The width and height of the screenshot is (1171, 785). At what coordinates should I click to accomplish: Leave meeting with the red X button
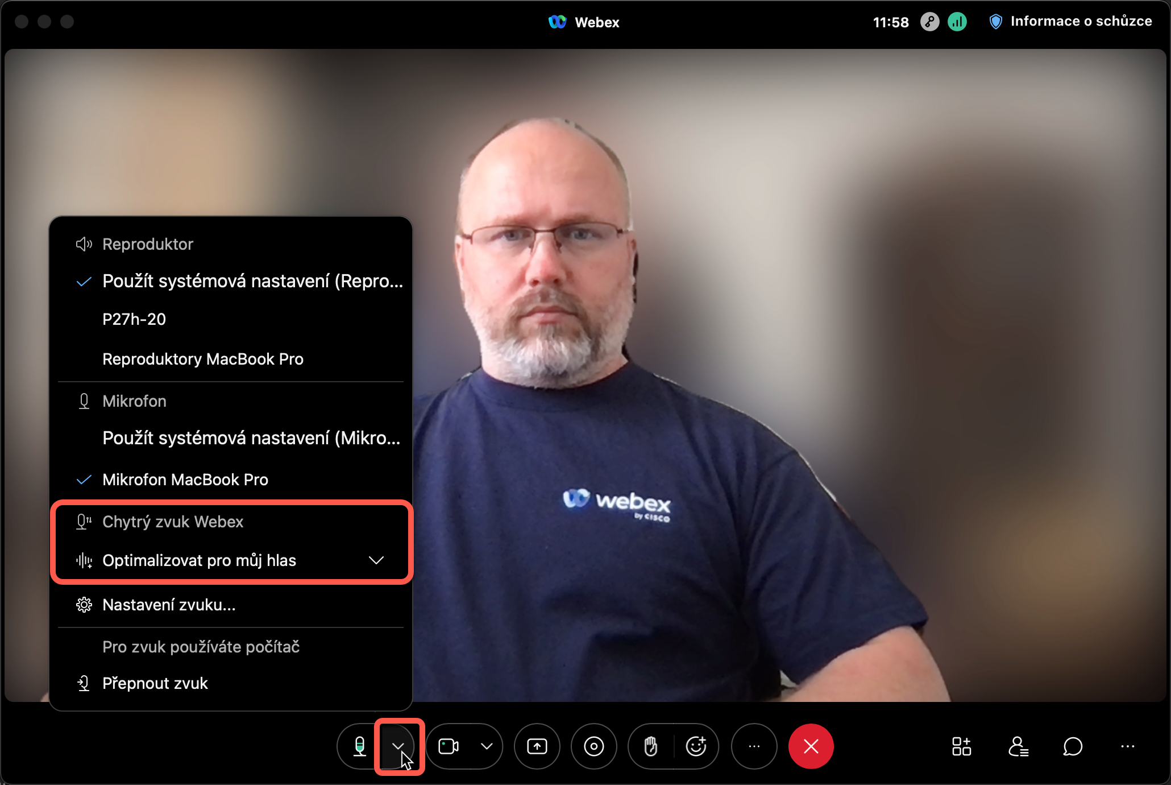point(811,746)
